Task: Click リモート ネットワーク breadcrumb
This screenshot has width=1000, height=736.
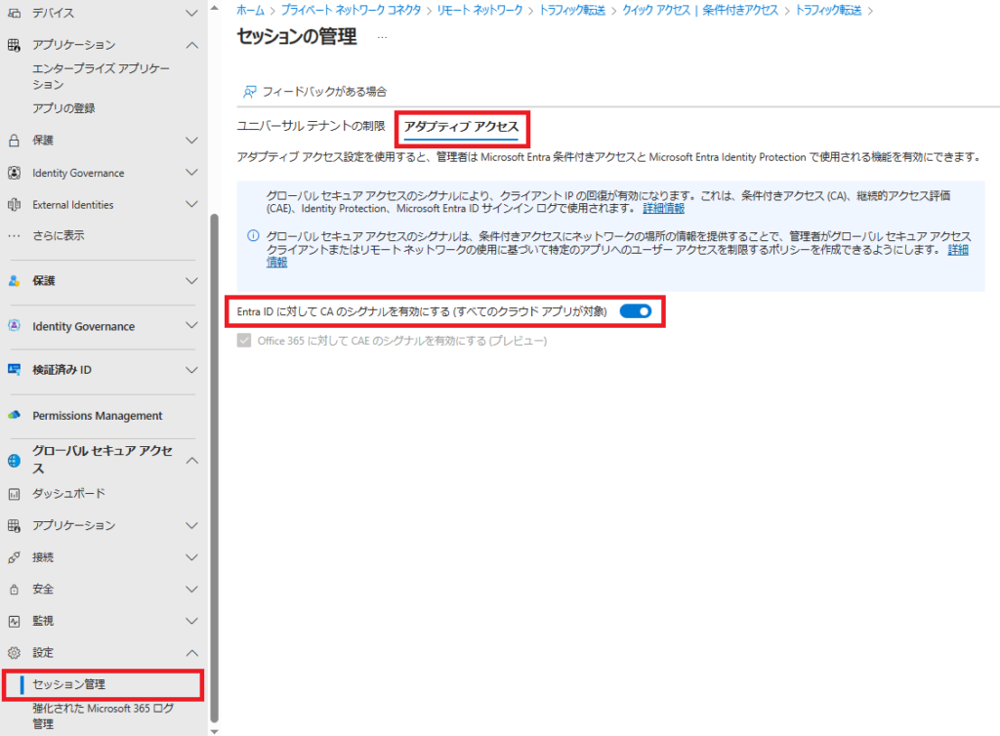Action: click(x=479, y=10)
